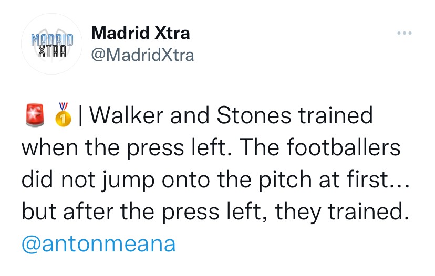Select the @MadridXtra handle
The height and width of the screenshot is (276, 435).
pyautogui.click(x=142, y=55)
